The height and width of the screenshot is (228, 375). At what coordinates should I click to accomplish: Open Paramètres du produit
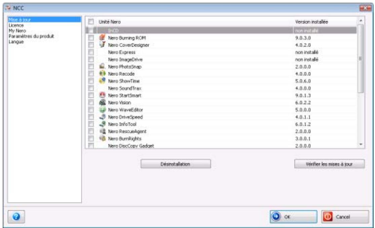[x=31, y=36]
